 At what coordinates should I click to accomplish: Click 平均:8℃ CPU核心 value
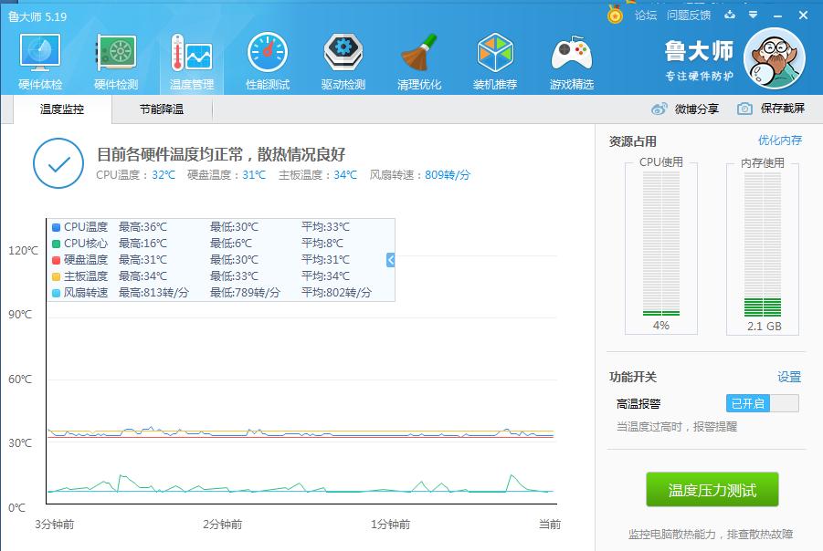point(322,244)
